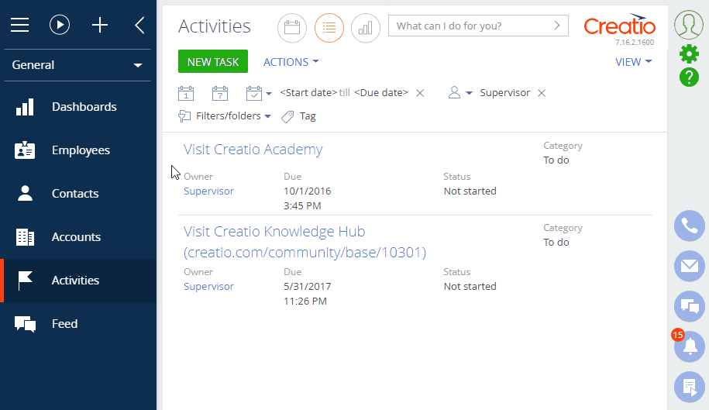Open help question mark icon
709x410 pixels.
pos(689,78)
